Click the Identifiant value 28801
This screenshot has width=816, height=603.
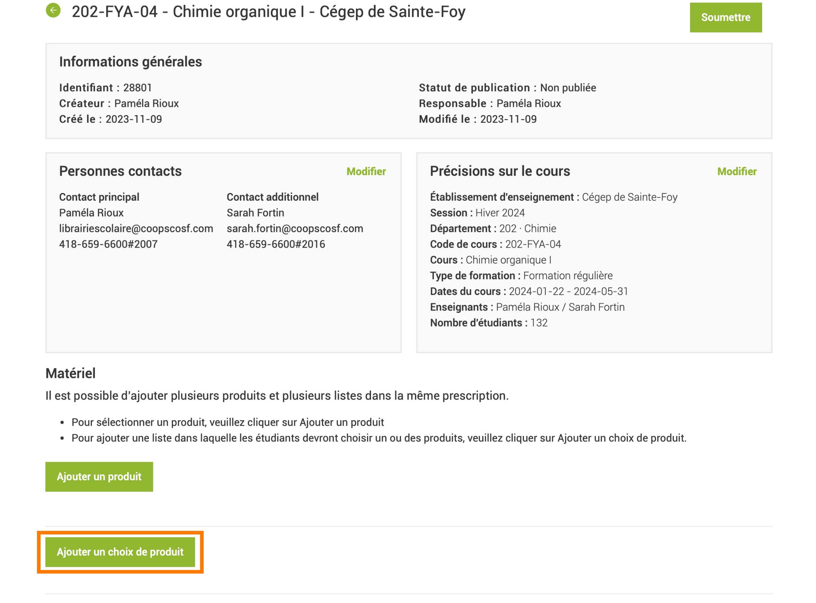pyautogui.click(x=137, y=88)
